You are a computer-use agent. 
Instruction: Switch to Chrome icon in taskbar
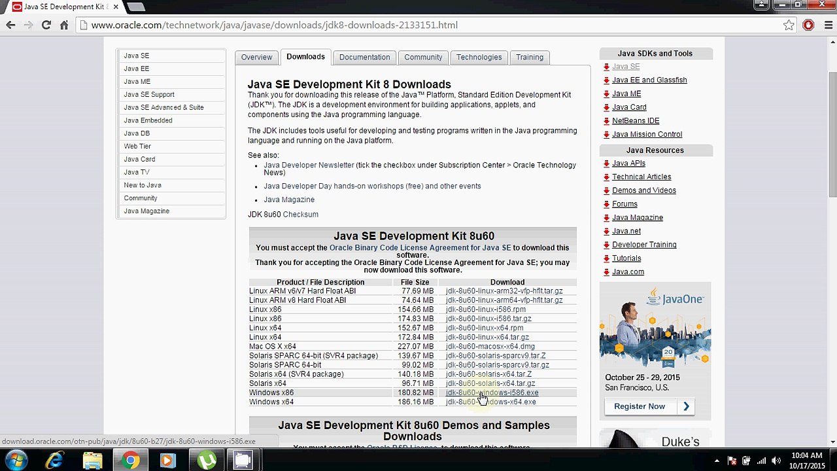pyautogui.click(x=130, y=461)
